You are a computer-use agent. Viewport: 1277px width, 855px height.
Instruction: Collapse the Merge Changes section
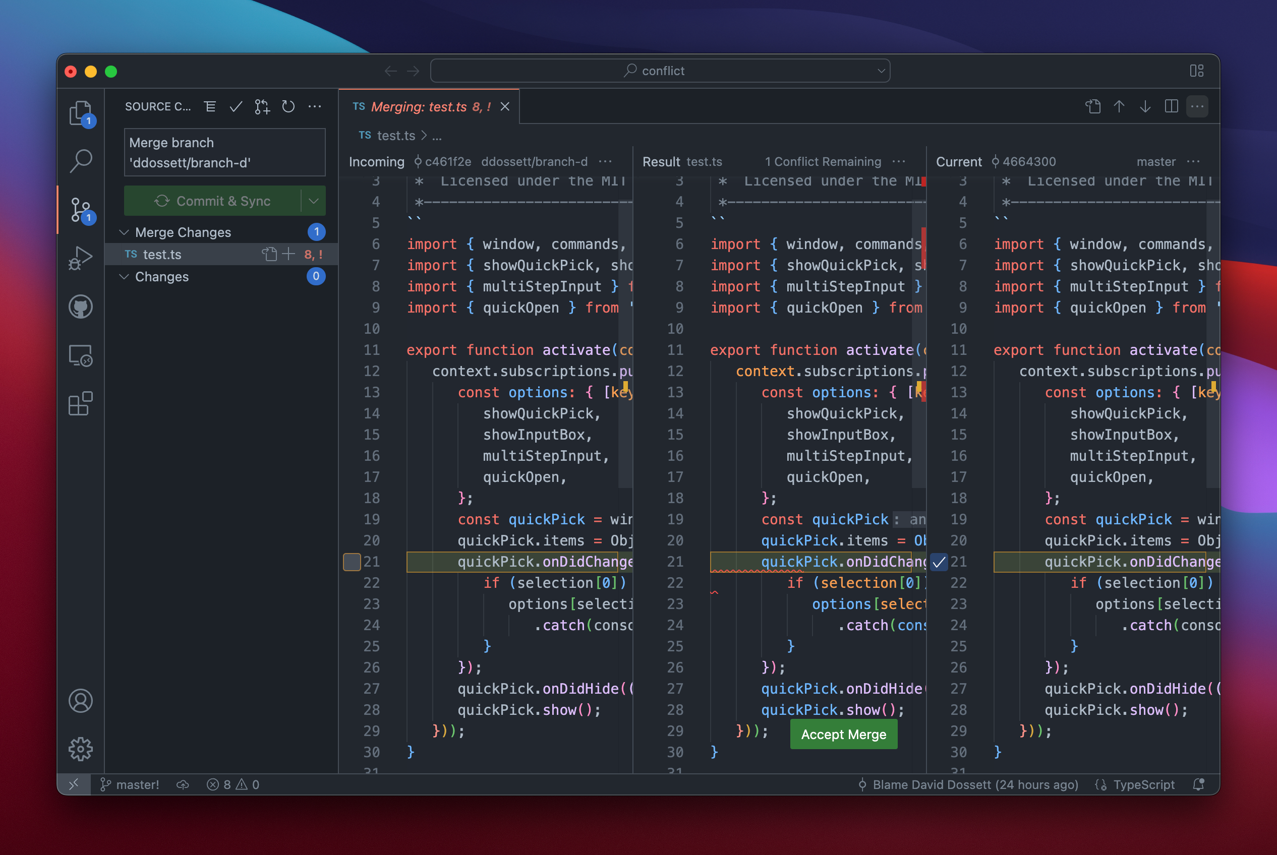[125, 232]
